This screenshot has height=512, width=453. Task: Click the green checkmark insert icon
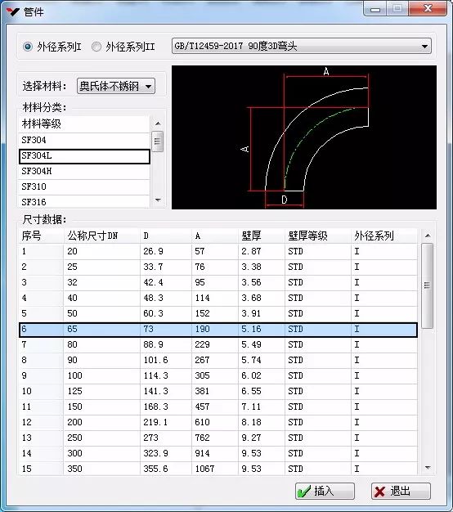303,492
